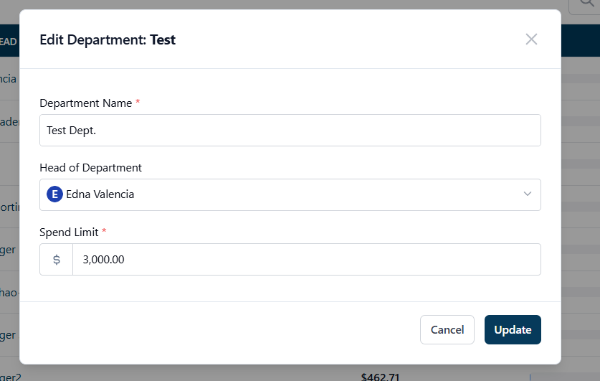
Task: Click the Spend Limit label
Action: [70, 232]
